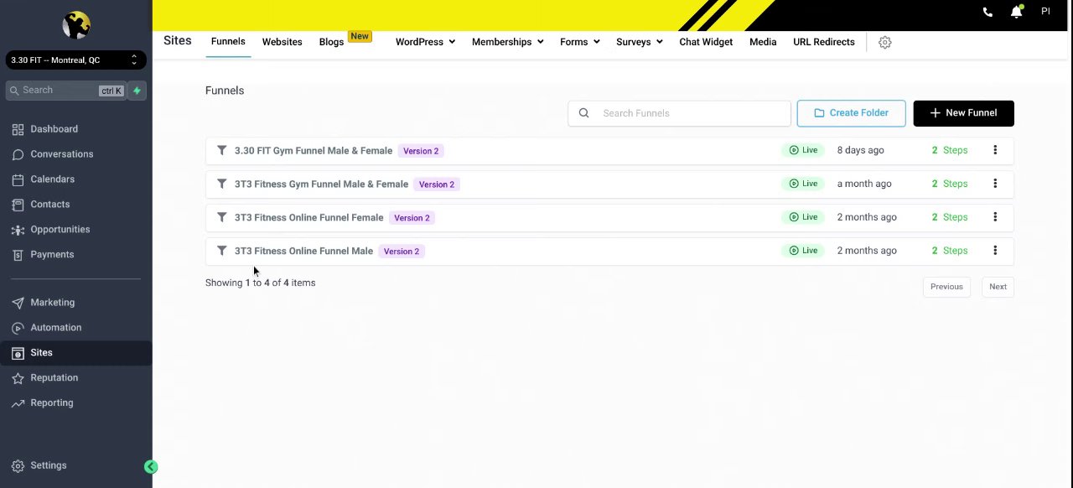The height and width of the screenshot is (488, 1073).
Task: Click 2 Steps on 3.30 FIT Gym Funnel
Action: [x=950, y=150]
